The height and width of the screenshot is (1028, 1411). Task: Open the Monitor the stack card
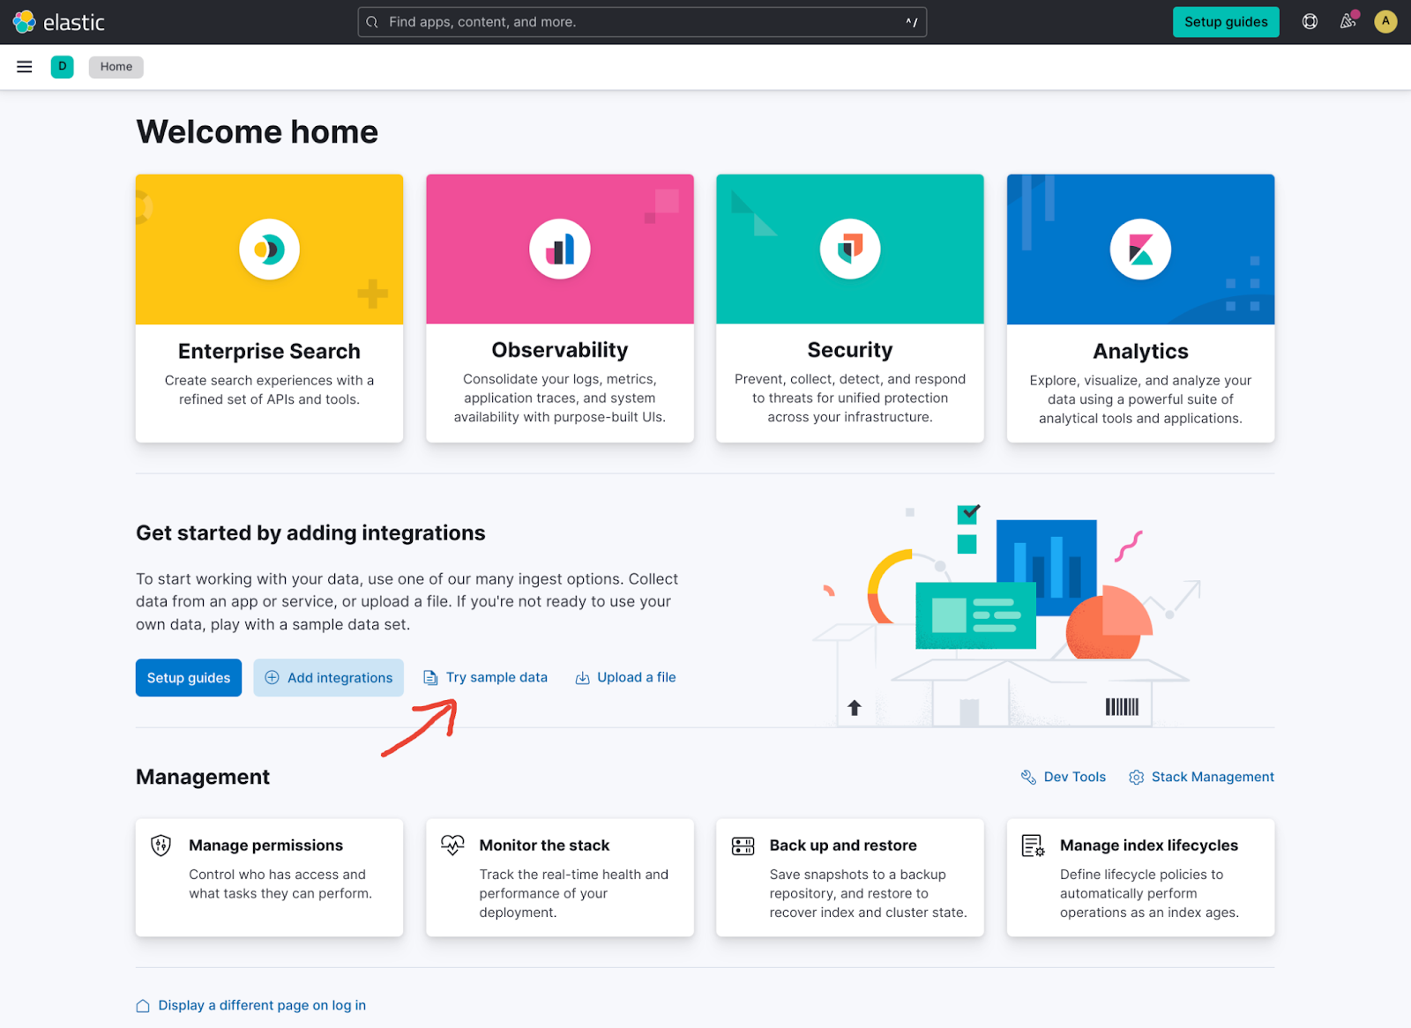560,877
